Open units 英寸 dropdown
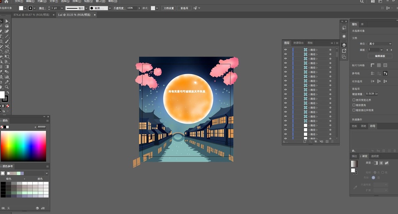The image size is (398, 214). click(x=380, y=44)
